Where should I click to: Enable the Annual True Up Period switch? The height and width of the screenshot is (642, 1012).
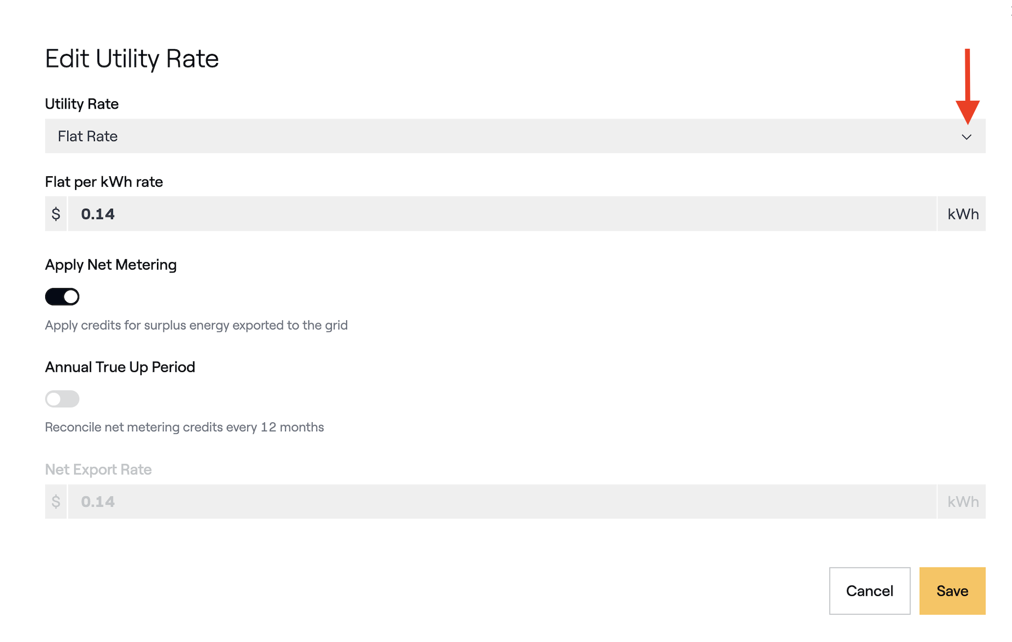point(62,399)
